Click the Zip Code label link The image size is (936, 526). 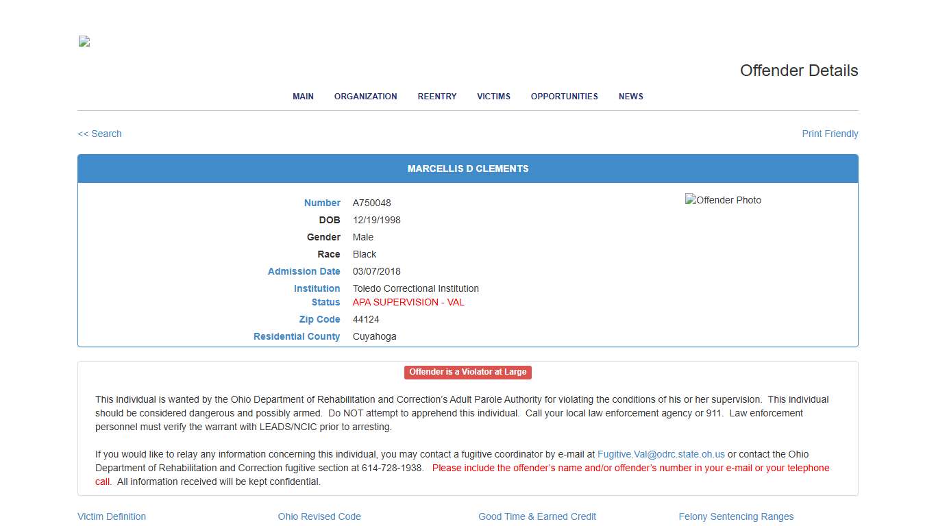[319, 319]
